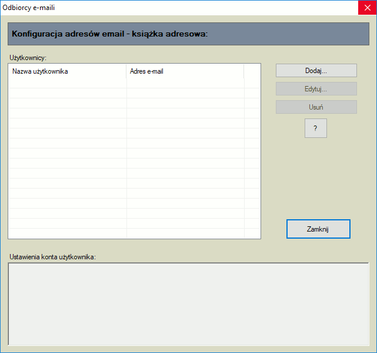Close the dialog with the red X

pyautogui.click(x=367, y=8)
